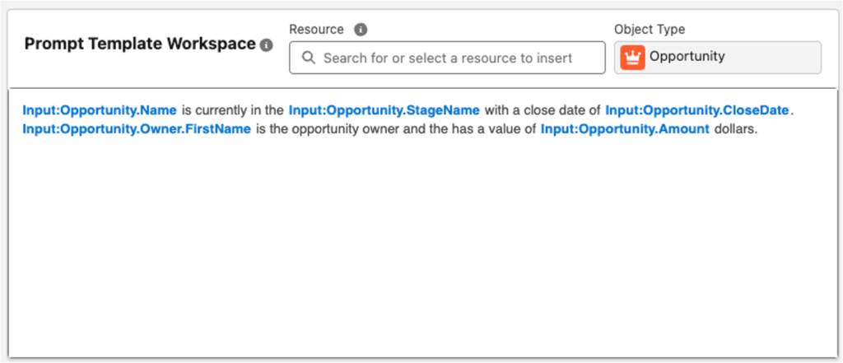Screen dimensions: 843x363
Task: Click the Input:Opportunity.StageName merge field
Action: click(384, 111)
